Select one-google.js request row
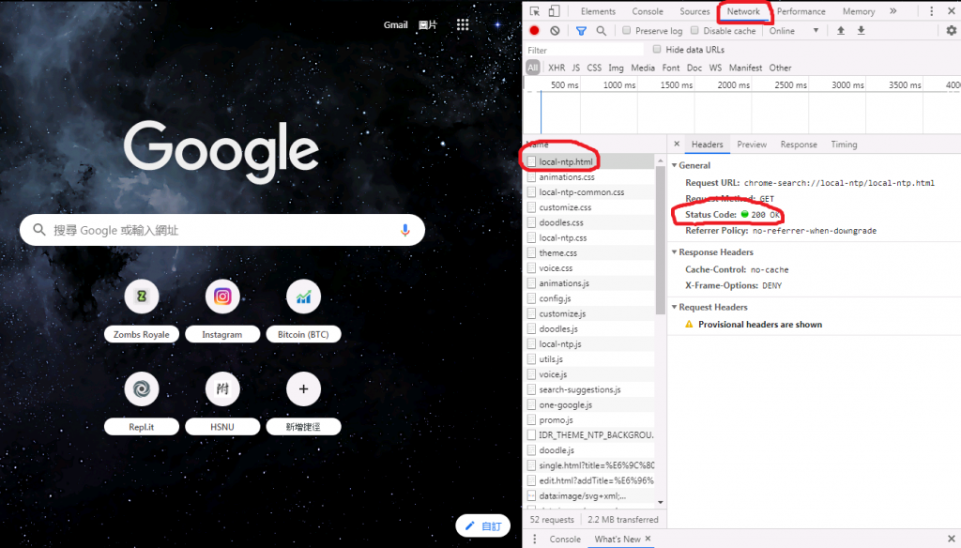This screenshot has height=548, width=961. click(x=589, y=404)
